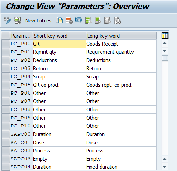
Task: Click the vertical scrollbar thumb
Action: 165,58
